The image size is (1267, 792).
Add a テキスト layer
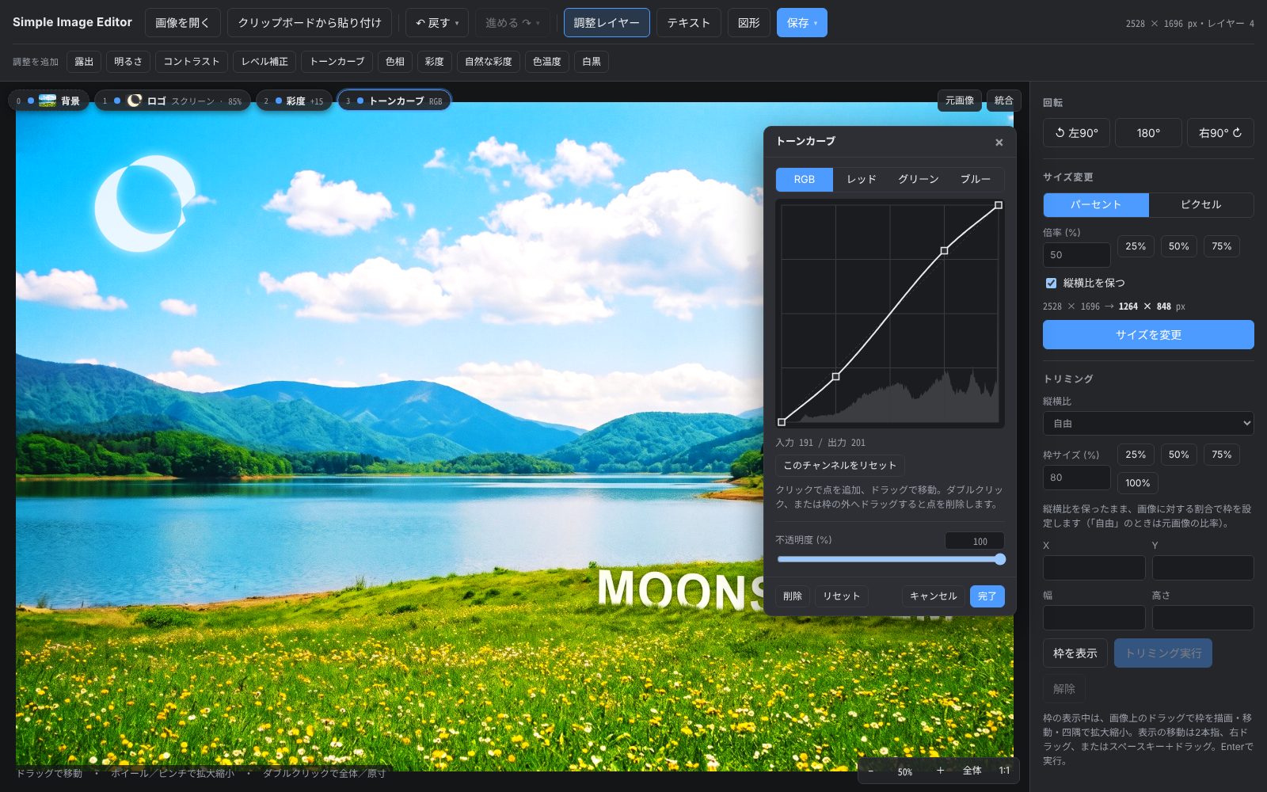point(688,23)
